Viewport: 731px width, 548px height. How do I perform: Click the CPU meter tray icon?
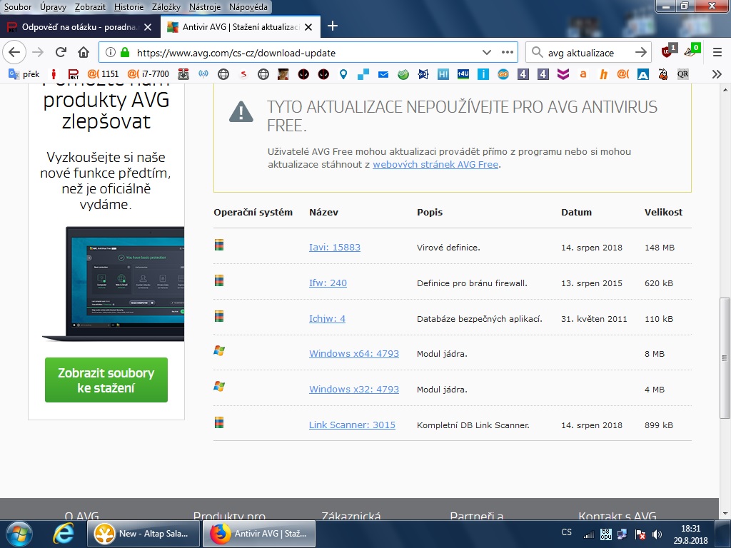coord(606,534)
